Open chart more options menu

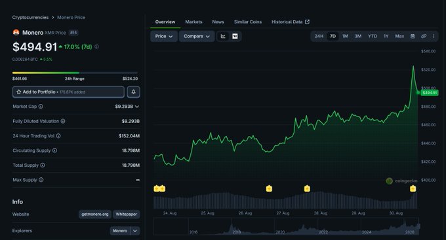point(434,37)
